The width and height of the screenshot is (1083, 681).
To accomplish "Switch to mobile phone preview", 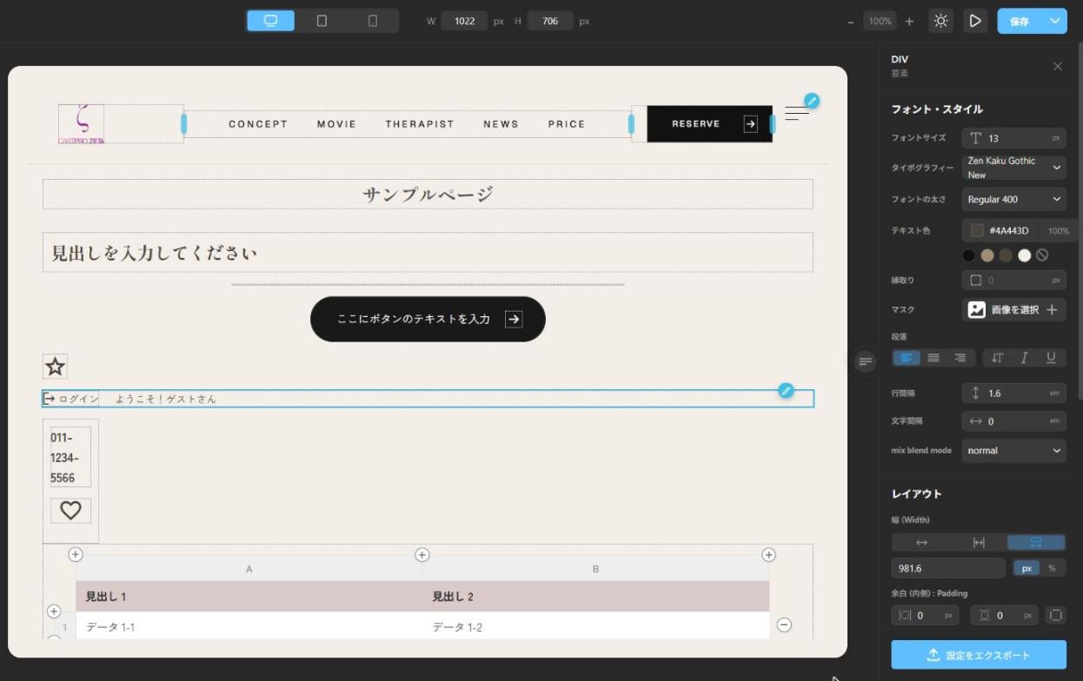I will pos(373,21).
